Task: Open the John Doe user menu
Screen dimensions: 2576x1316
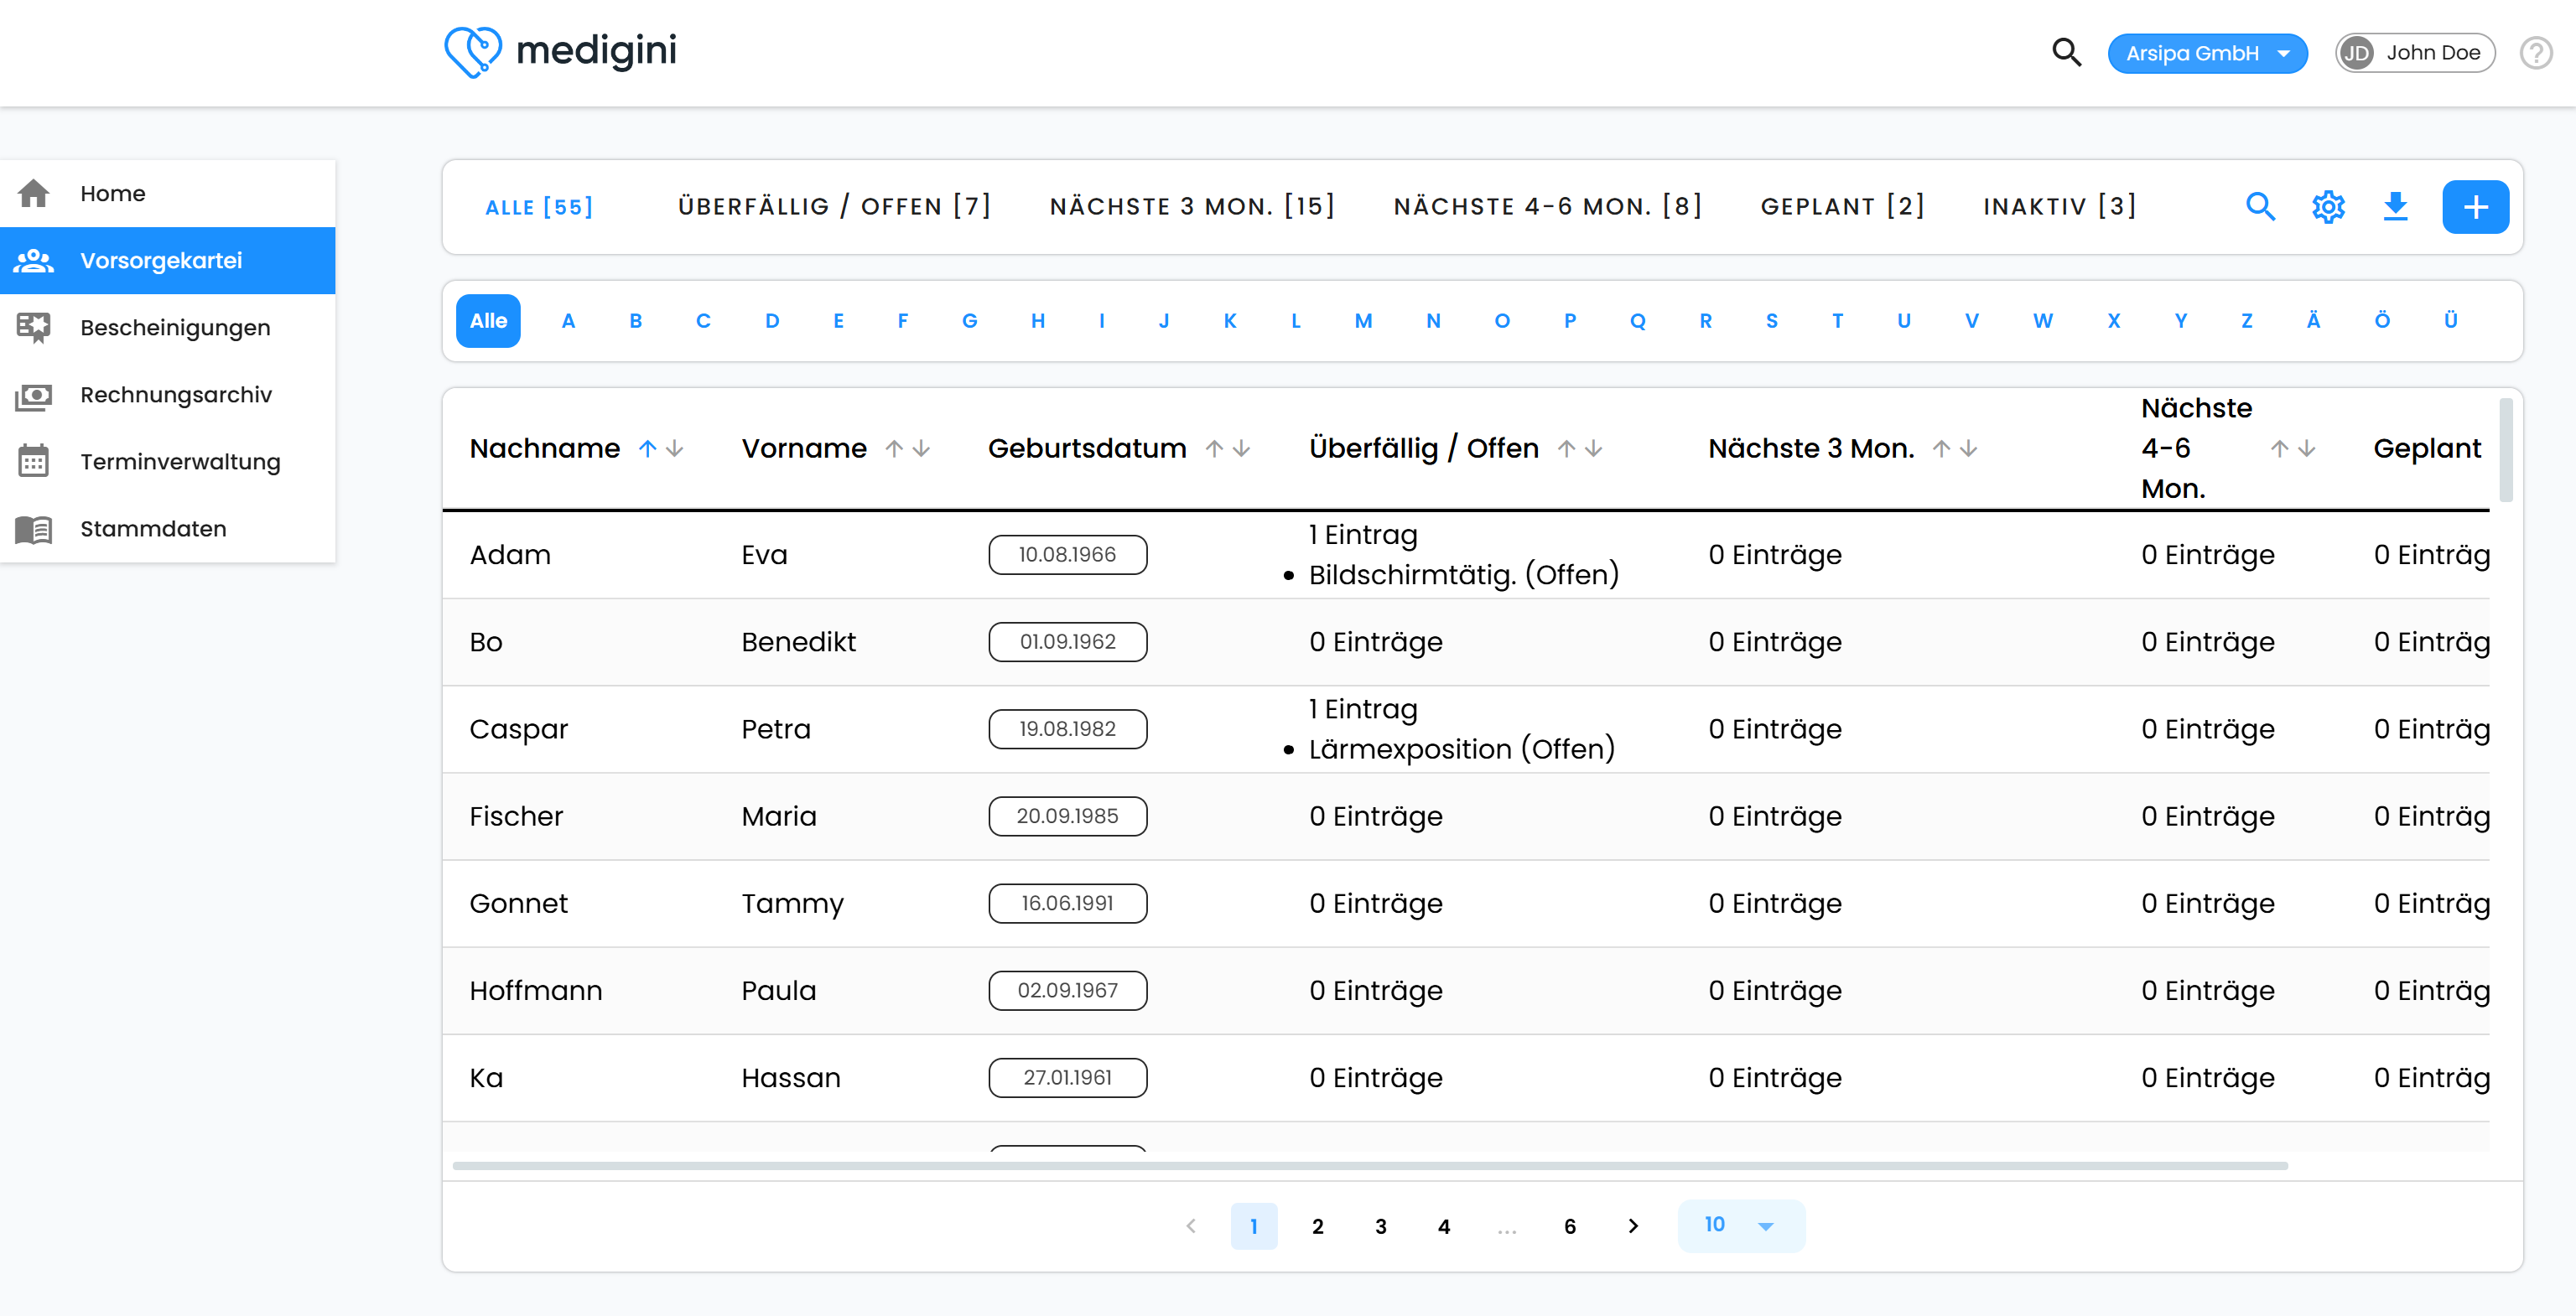Action: coord(2414,53)
